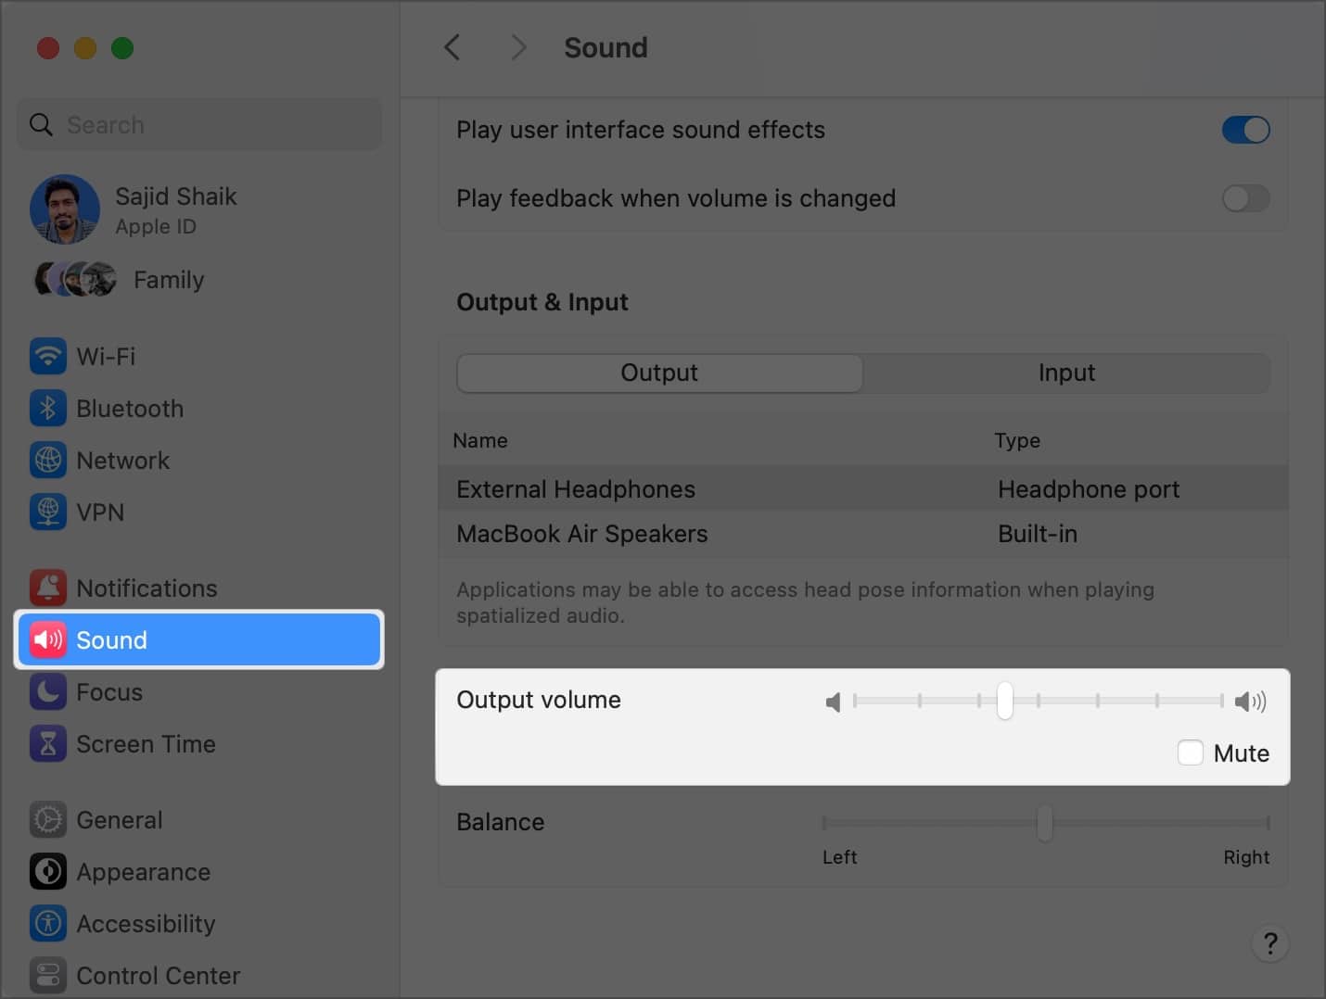Click the forward navigation chevron
Screen dimensions: 1326x999
tap(518, 47)
